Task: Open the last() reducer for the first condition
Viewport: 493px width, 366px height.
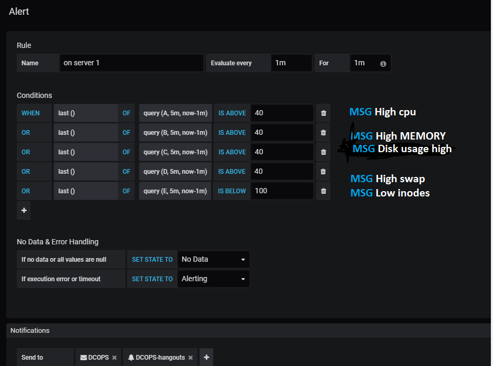Action: [x=85, y=113]
